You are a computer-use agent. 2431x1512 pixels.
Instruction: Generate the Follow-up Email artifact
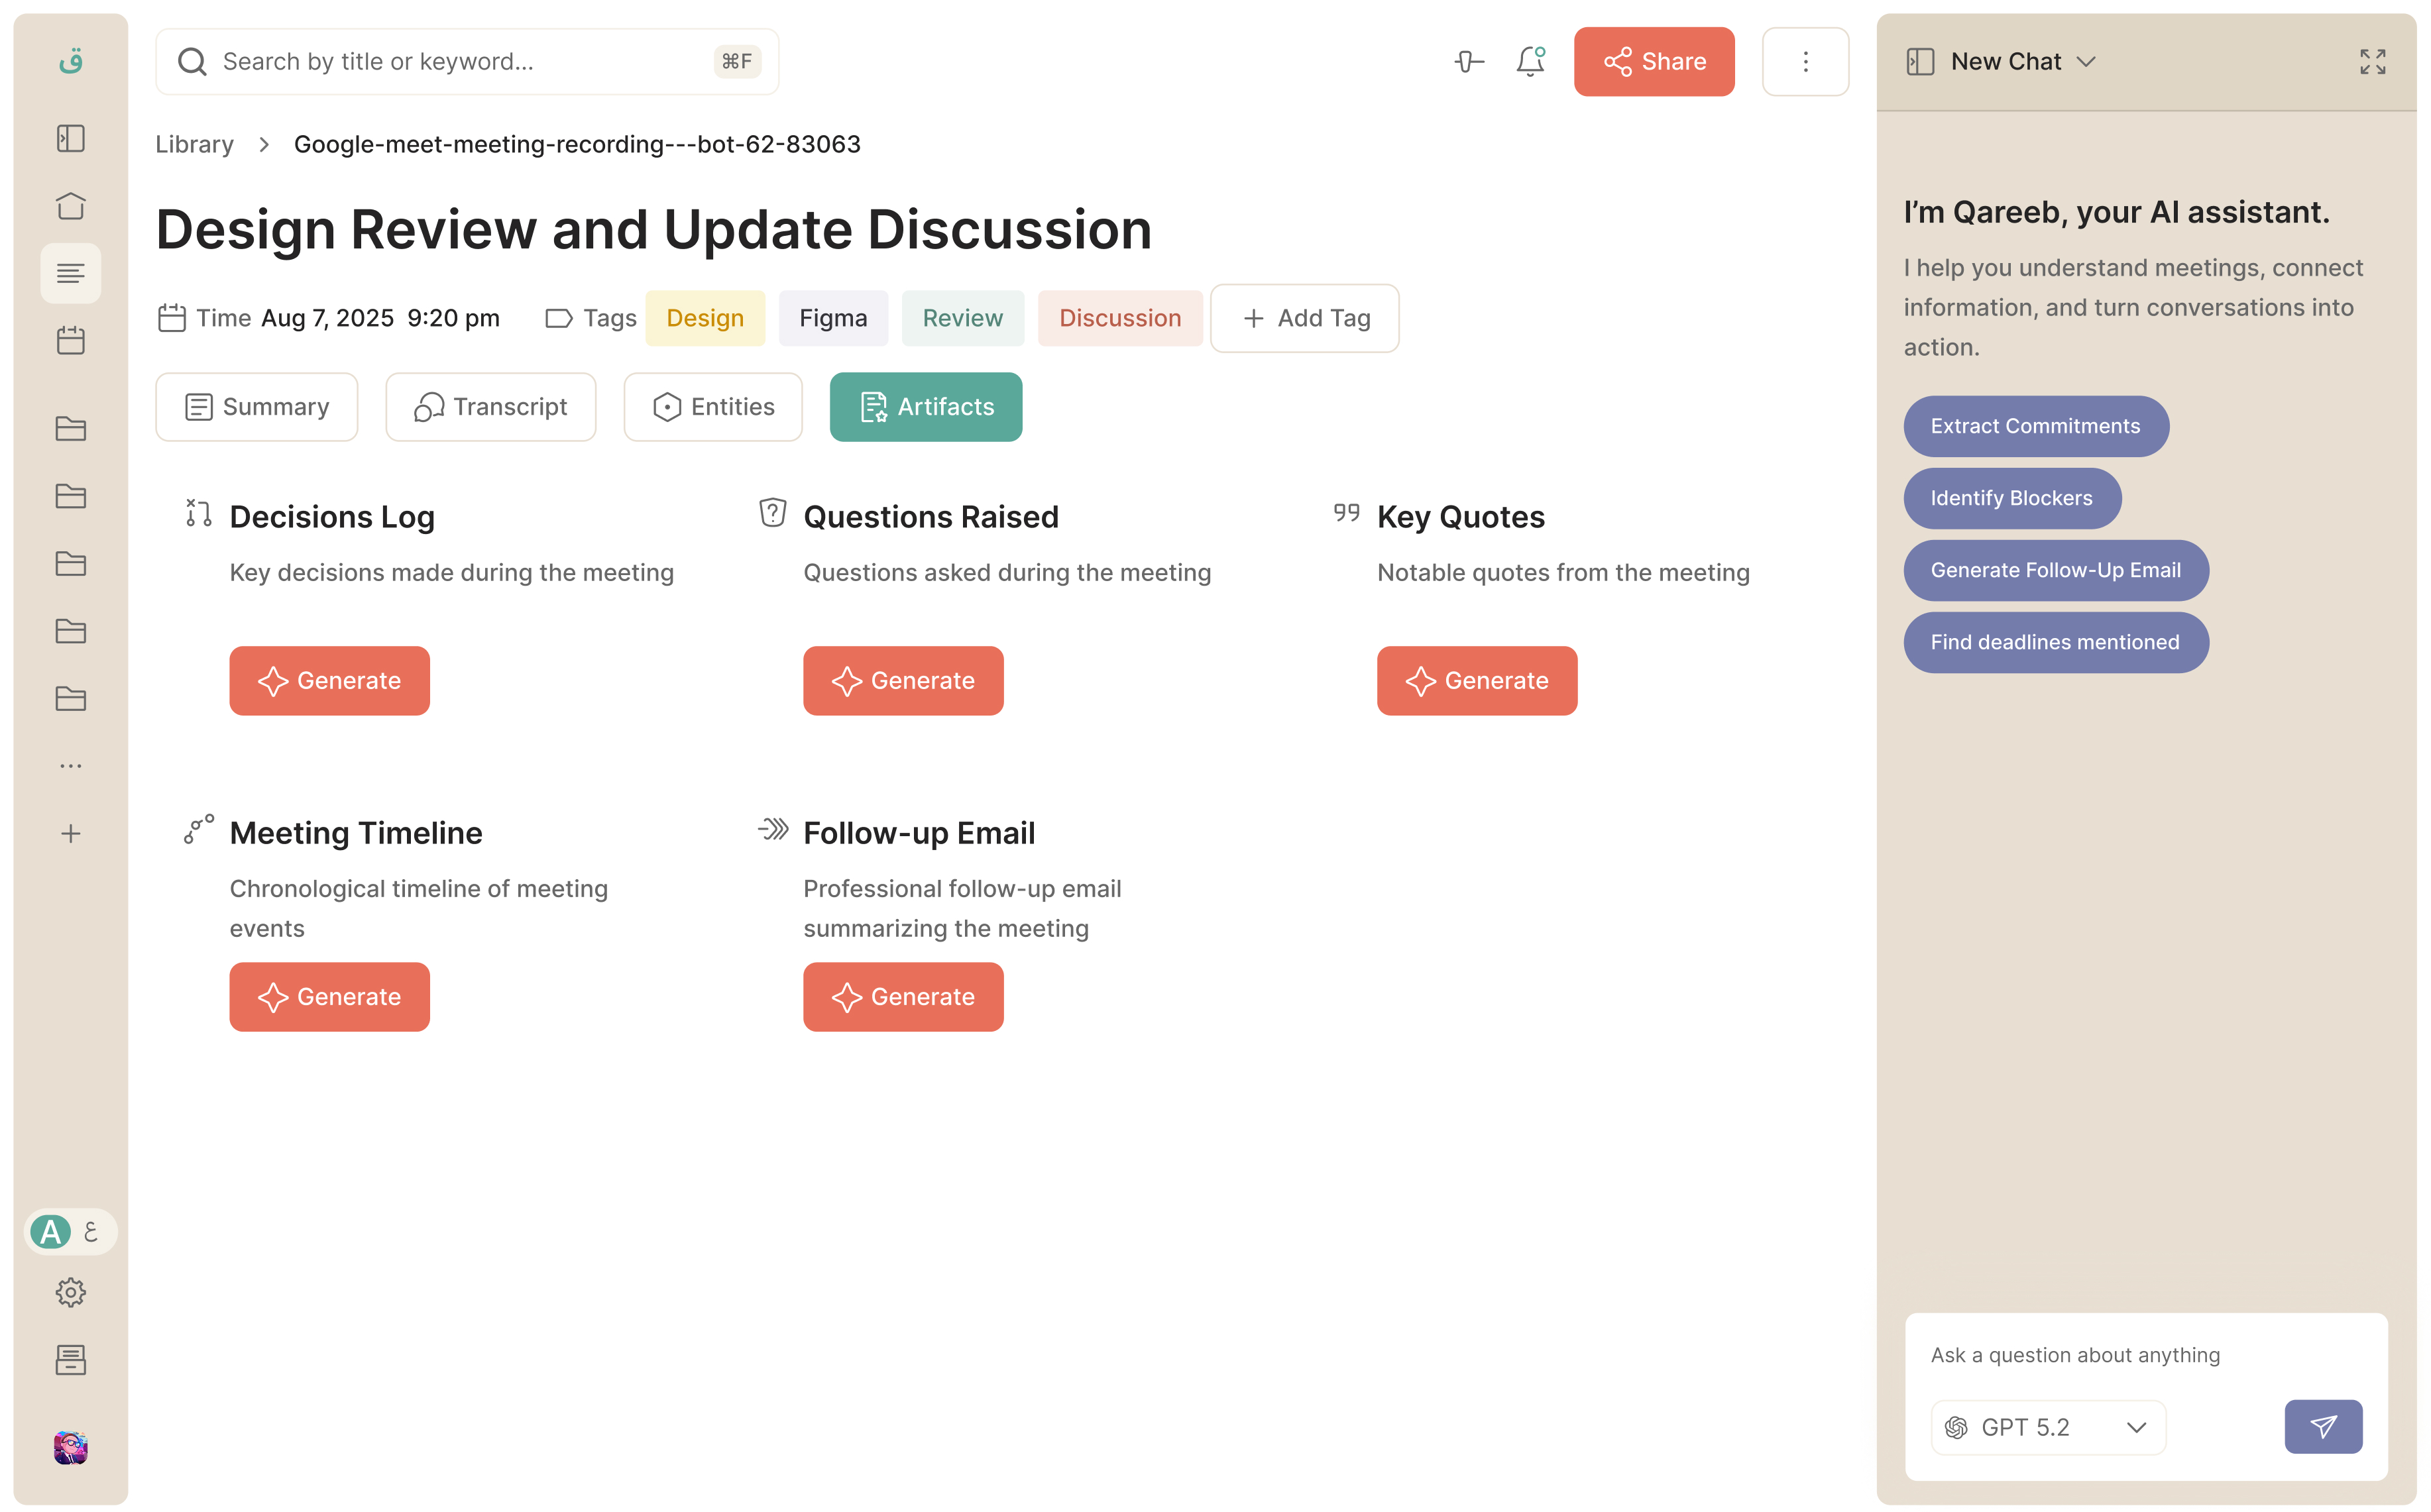(903, 997)
